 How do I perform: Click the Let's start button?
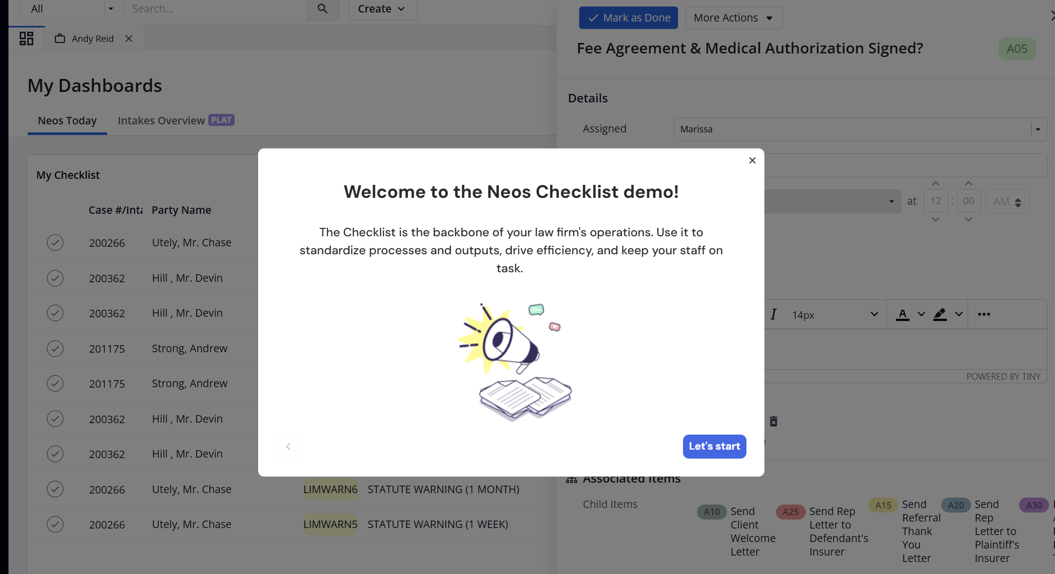click(714, 446)
